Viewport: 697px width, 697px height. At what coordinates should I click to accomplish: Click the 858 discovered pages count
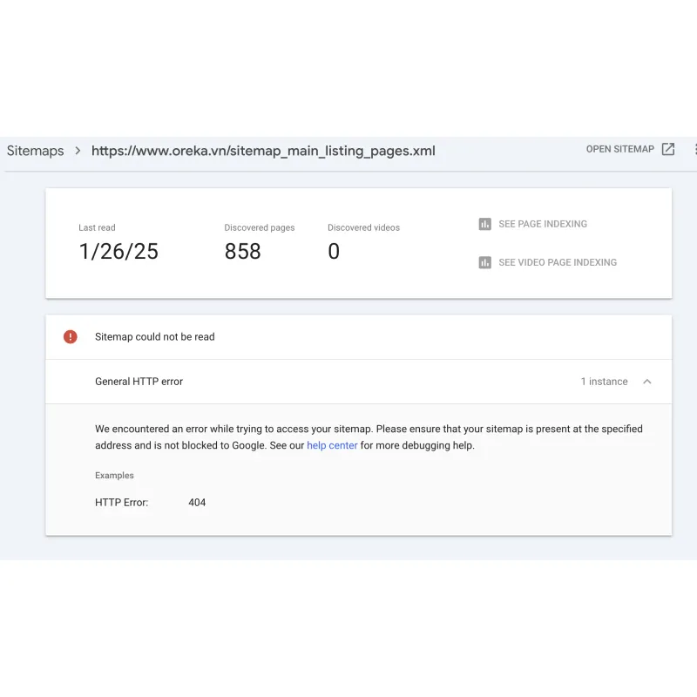point(242,252)
